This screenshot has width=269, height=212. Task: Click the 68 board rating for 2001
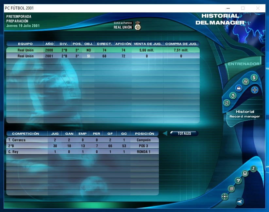pyautogui.click(x=104, y=56)
